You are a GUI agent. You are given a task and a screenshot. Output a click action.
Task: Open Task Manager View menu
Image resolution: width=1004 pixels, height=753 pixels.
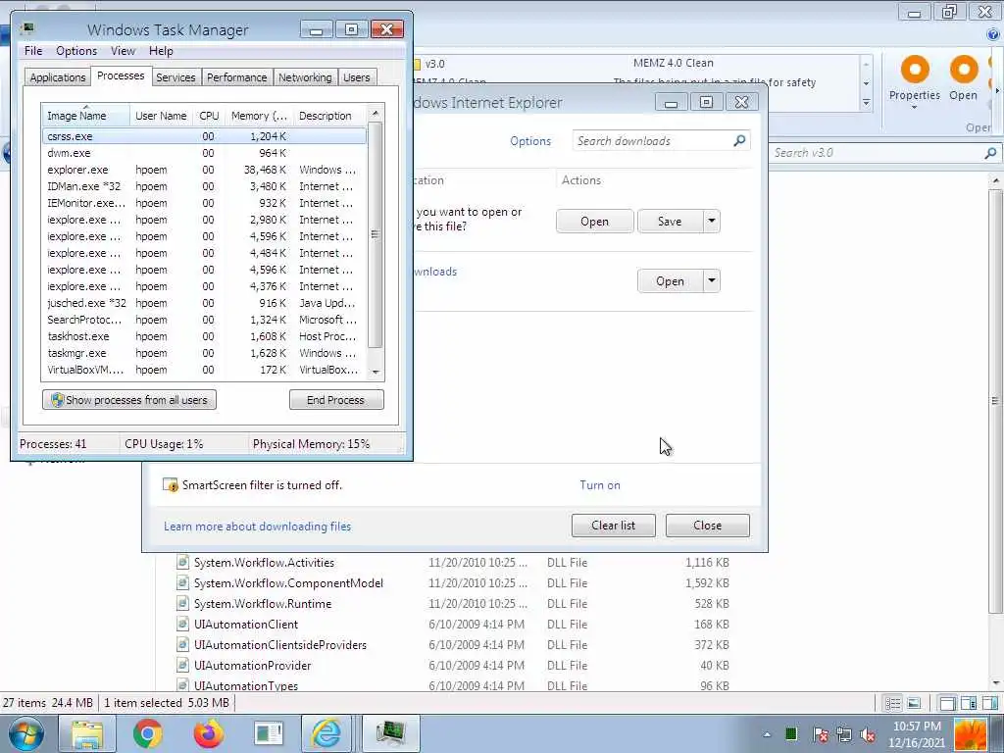click(123, 51)
